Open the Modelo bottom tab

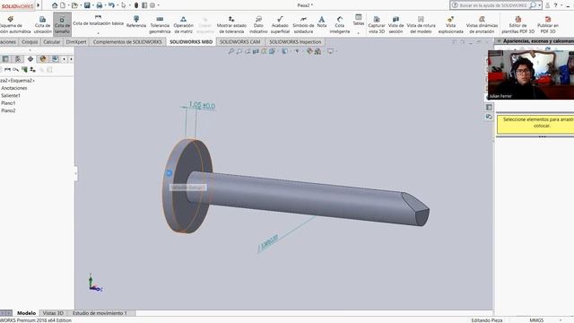pos(26,313)
